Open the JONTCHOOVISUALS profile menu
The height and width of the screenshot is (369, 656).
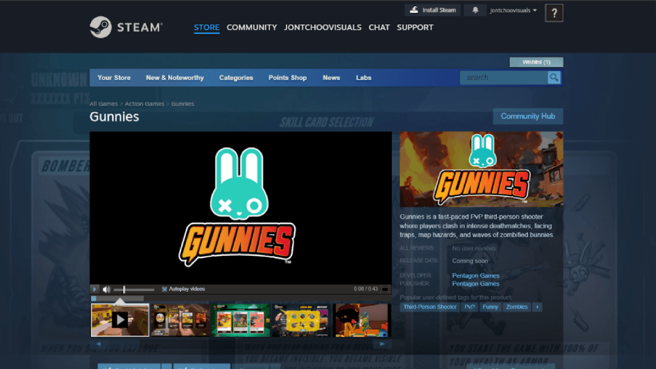(323, 27)
